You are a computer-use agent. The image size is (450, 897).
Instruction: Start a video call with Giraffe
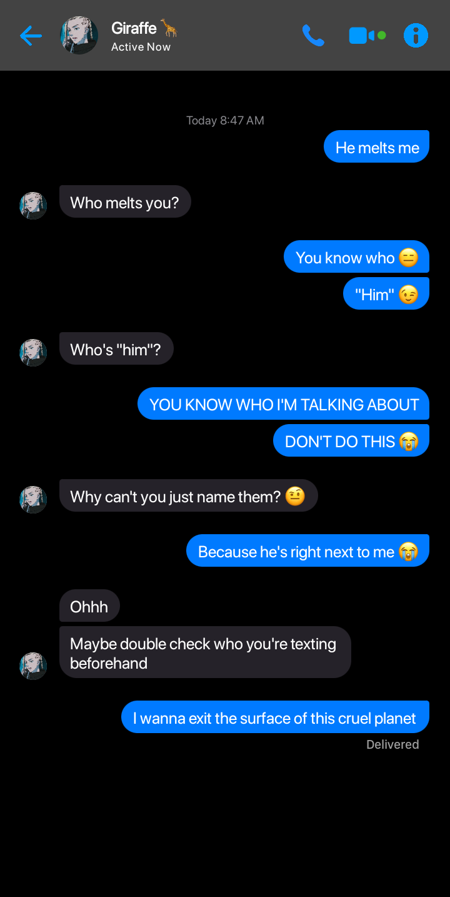tap(367, 36)
